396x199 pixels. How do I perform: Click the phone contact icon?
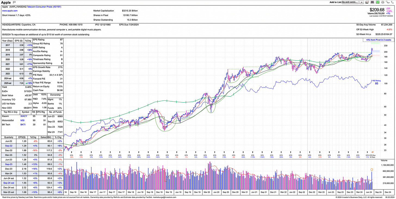393,2
